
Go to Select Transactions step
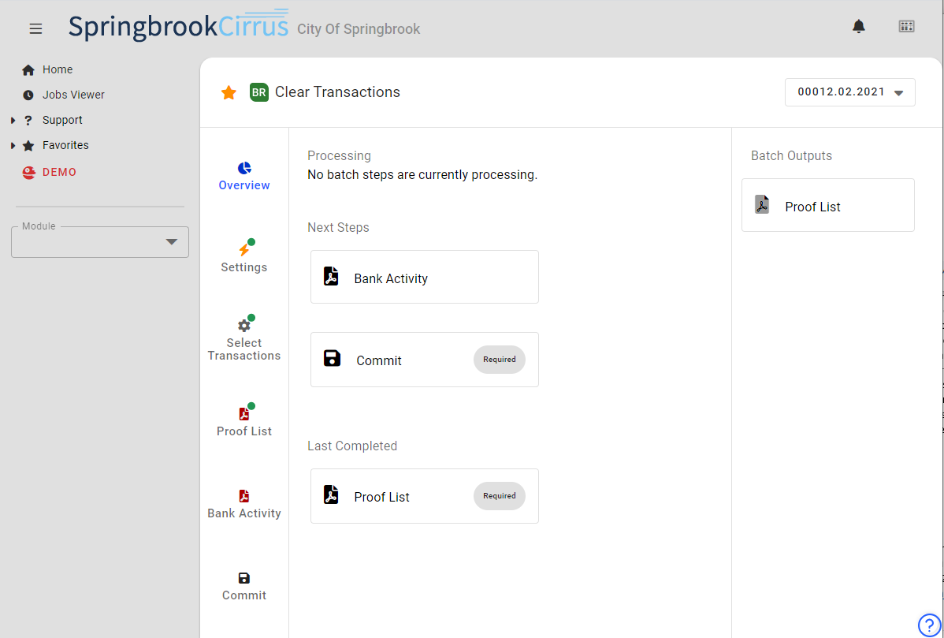(244, 339)
